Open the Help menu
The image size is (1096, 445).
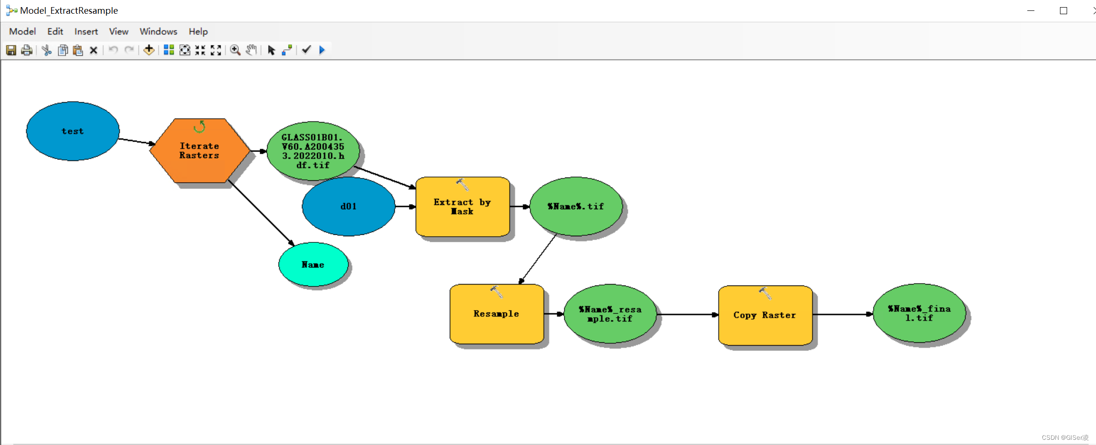point(198,32)
